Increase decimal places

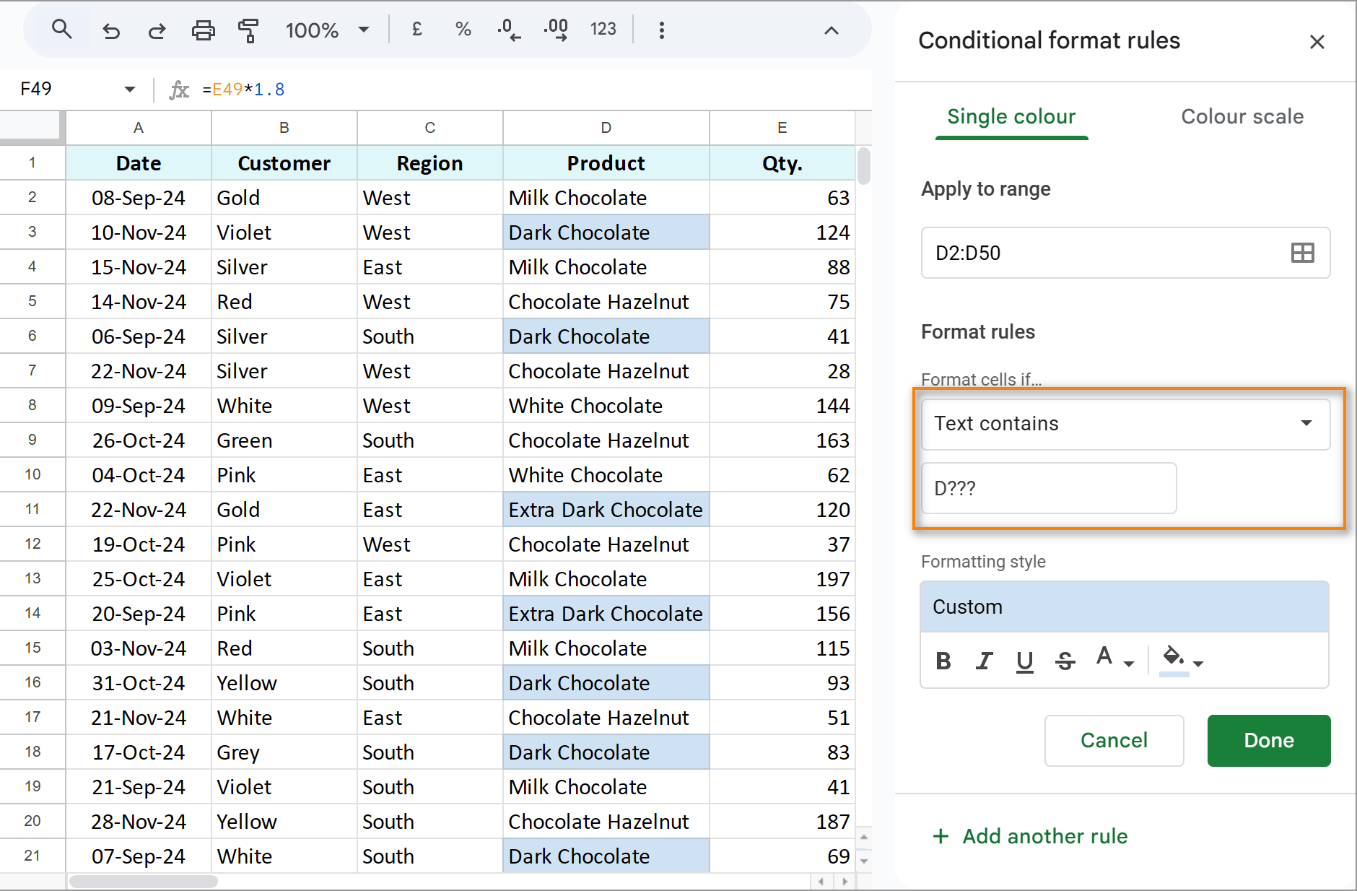click(556, 30)
